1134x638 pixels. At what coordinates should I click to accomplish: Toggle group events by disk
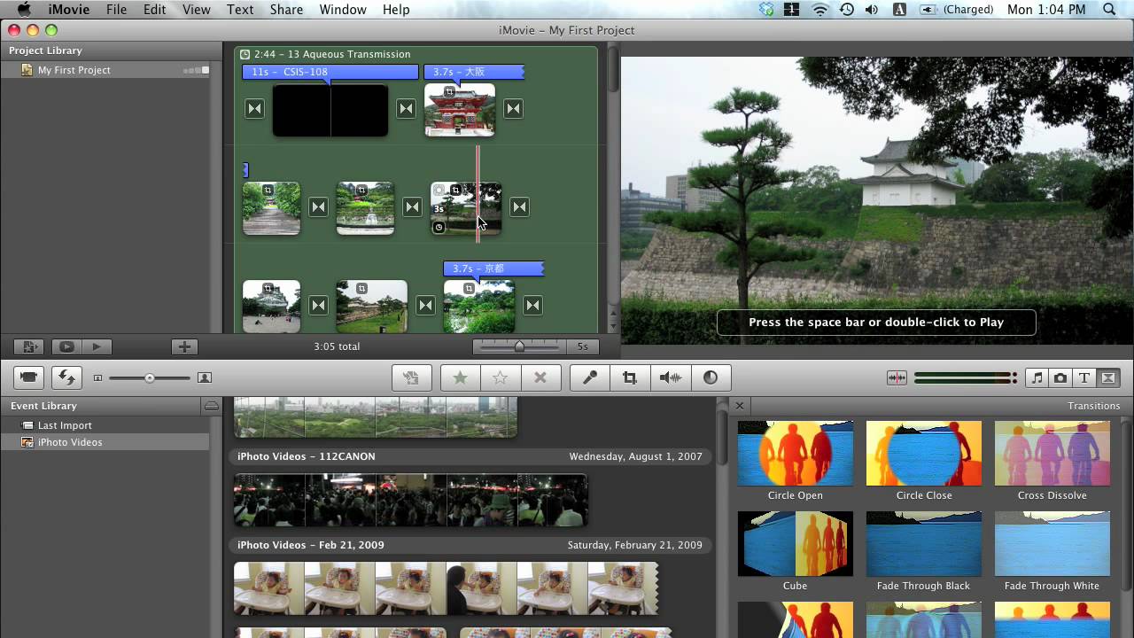211,406
